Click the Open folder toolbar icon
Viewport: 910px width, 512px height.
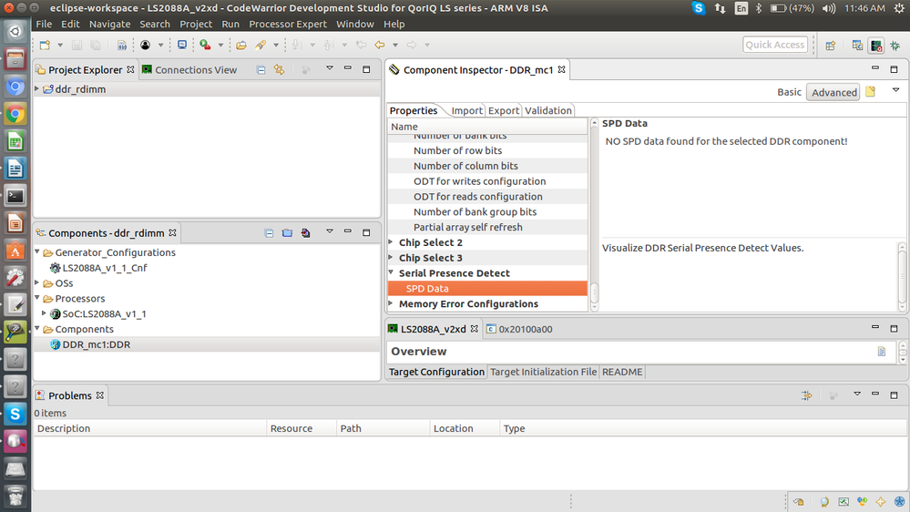(x=241, y=45)
